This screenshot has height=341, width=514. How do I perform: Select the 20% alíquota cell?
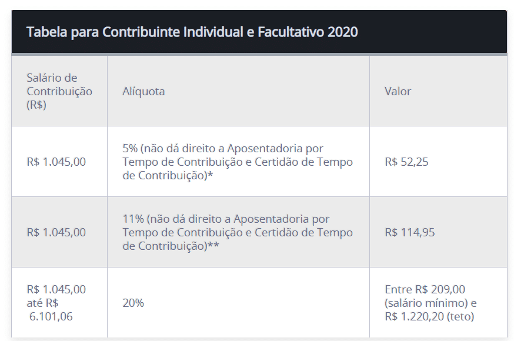[238, 303]
